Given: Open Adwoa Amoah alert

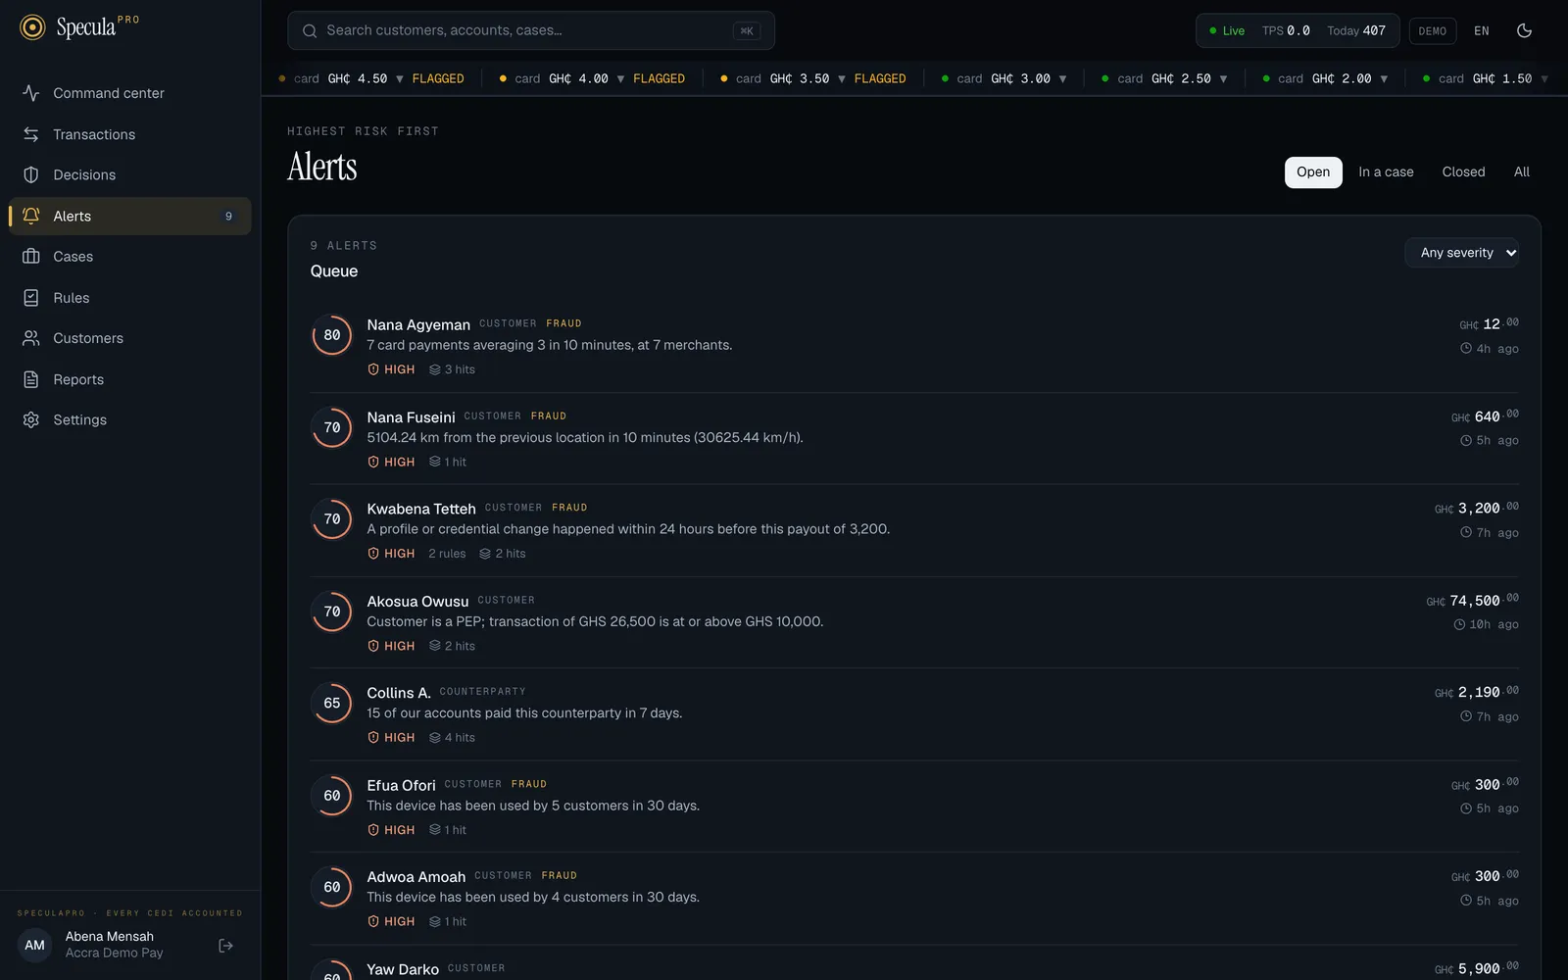Looking at the screenshot, I should [914, 899].
